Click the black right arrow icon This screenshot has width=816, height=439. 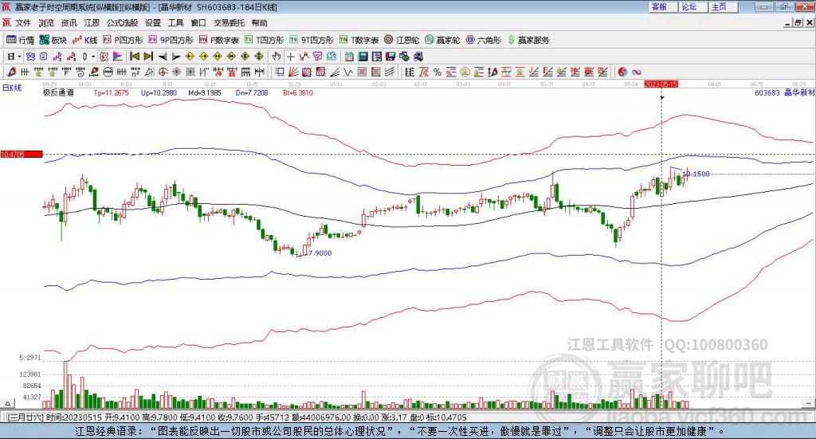(176, 57)
